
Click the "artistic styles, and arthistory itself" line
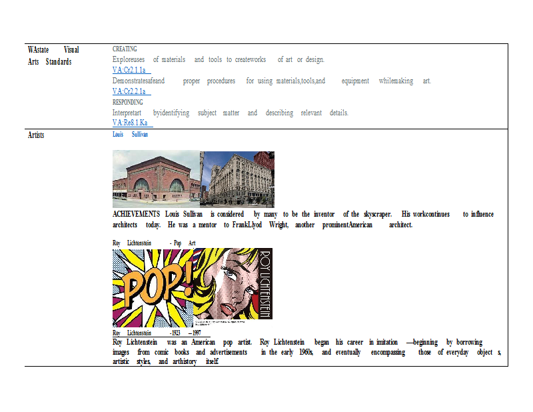165,361
